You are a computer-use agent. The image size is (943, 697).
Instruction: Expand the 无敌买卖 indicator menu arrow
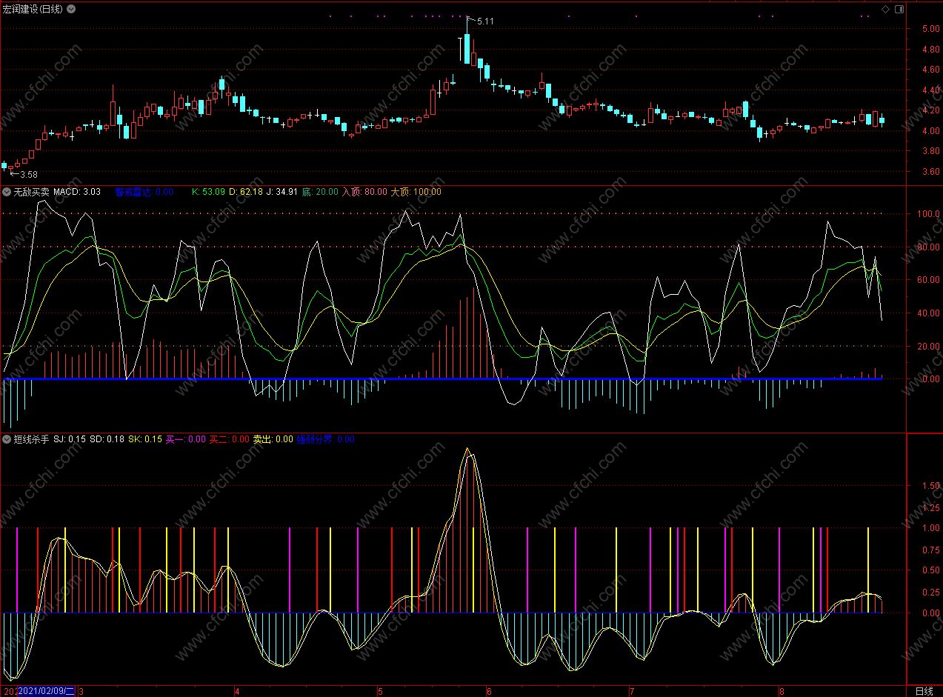click(x=7, y=192)
